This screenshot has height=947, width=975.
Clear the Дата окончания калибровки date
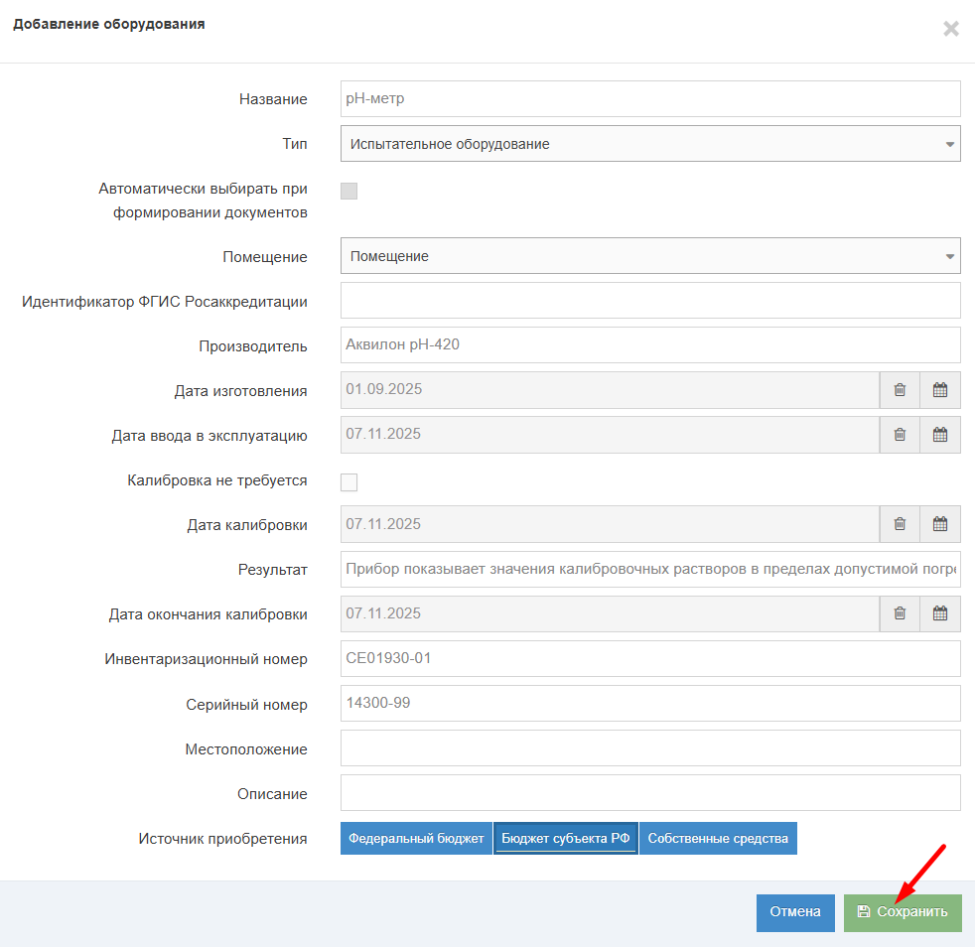900,613
